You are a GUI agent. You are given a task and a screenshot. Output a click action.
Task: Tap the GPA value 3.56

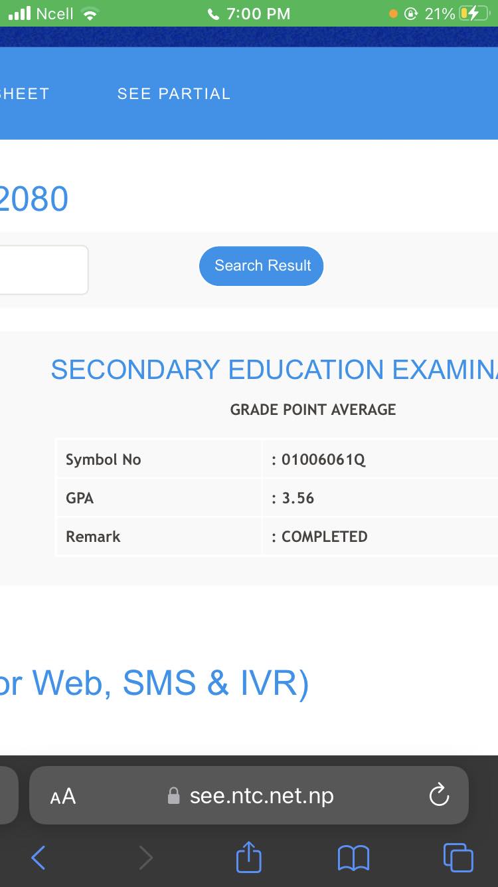tap(297, 498)
